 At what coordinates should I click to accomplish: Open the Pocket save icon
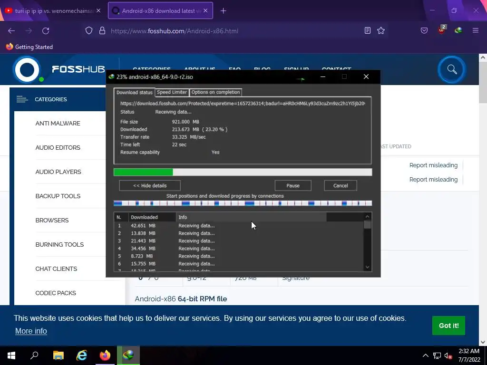(x=424, y=30)
